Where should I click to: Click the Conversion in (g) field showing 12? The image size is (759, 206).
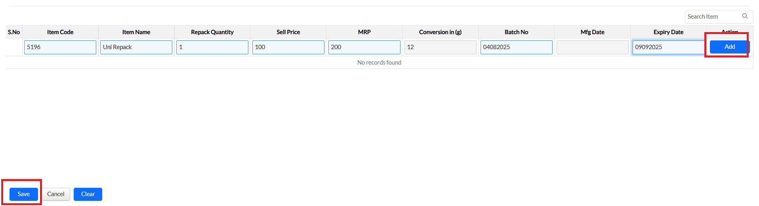(x=441, y=47)
